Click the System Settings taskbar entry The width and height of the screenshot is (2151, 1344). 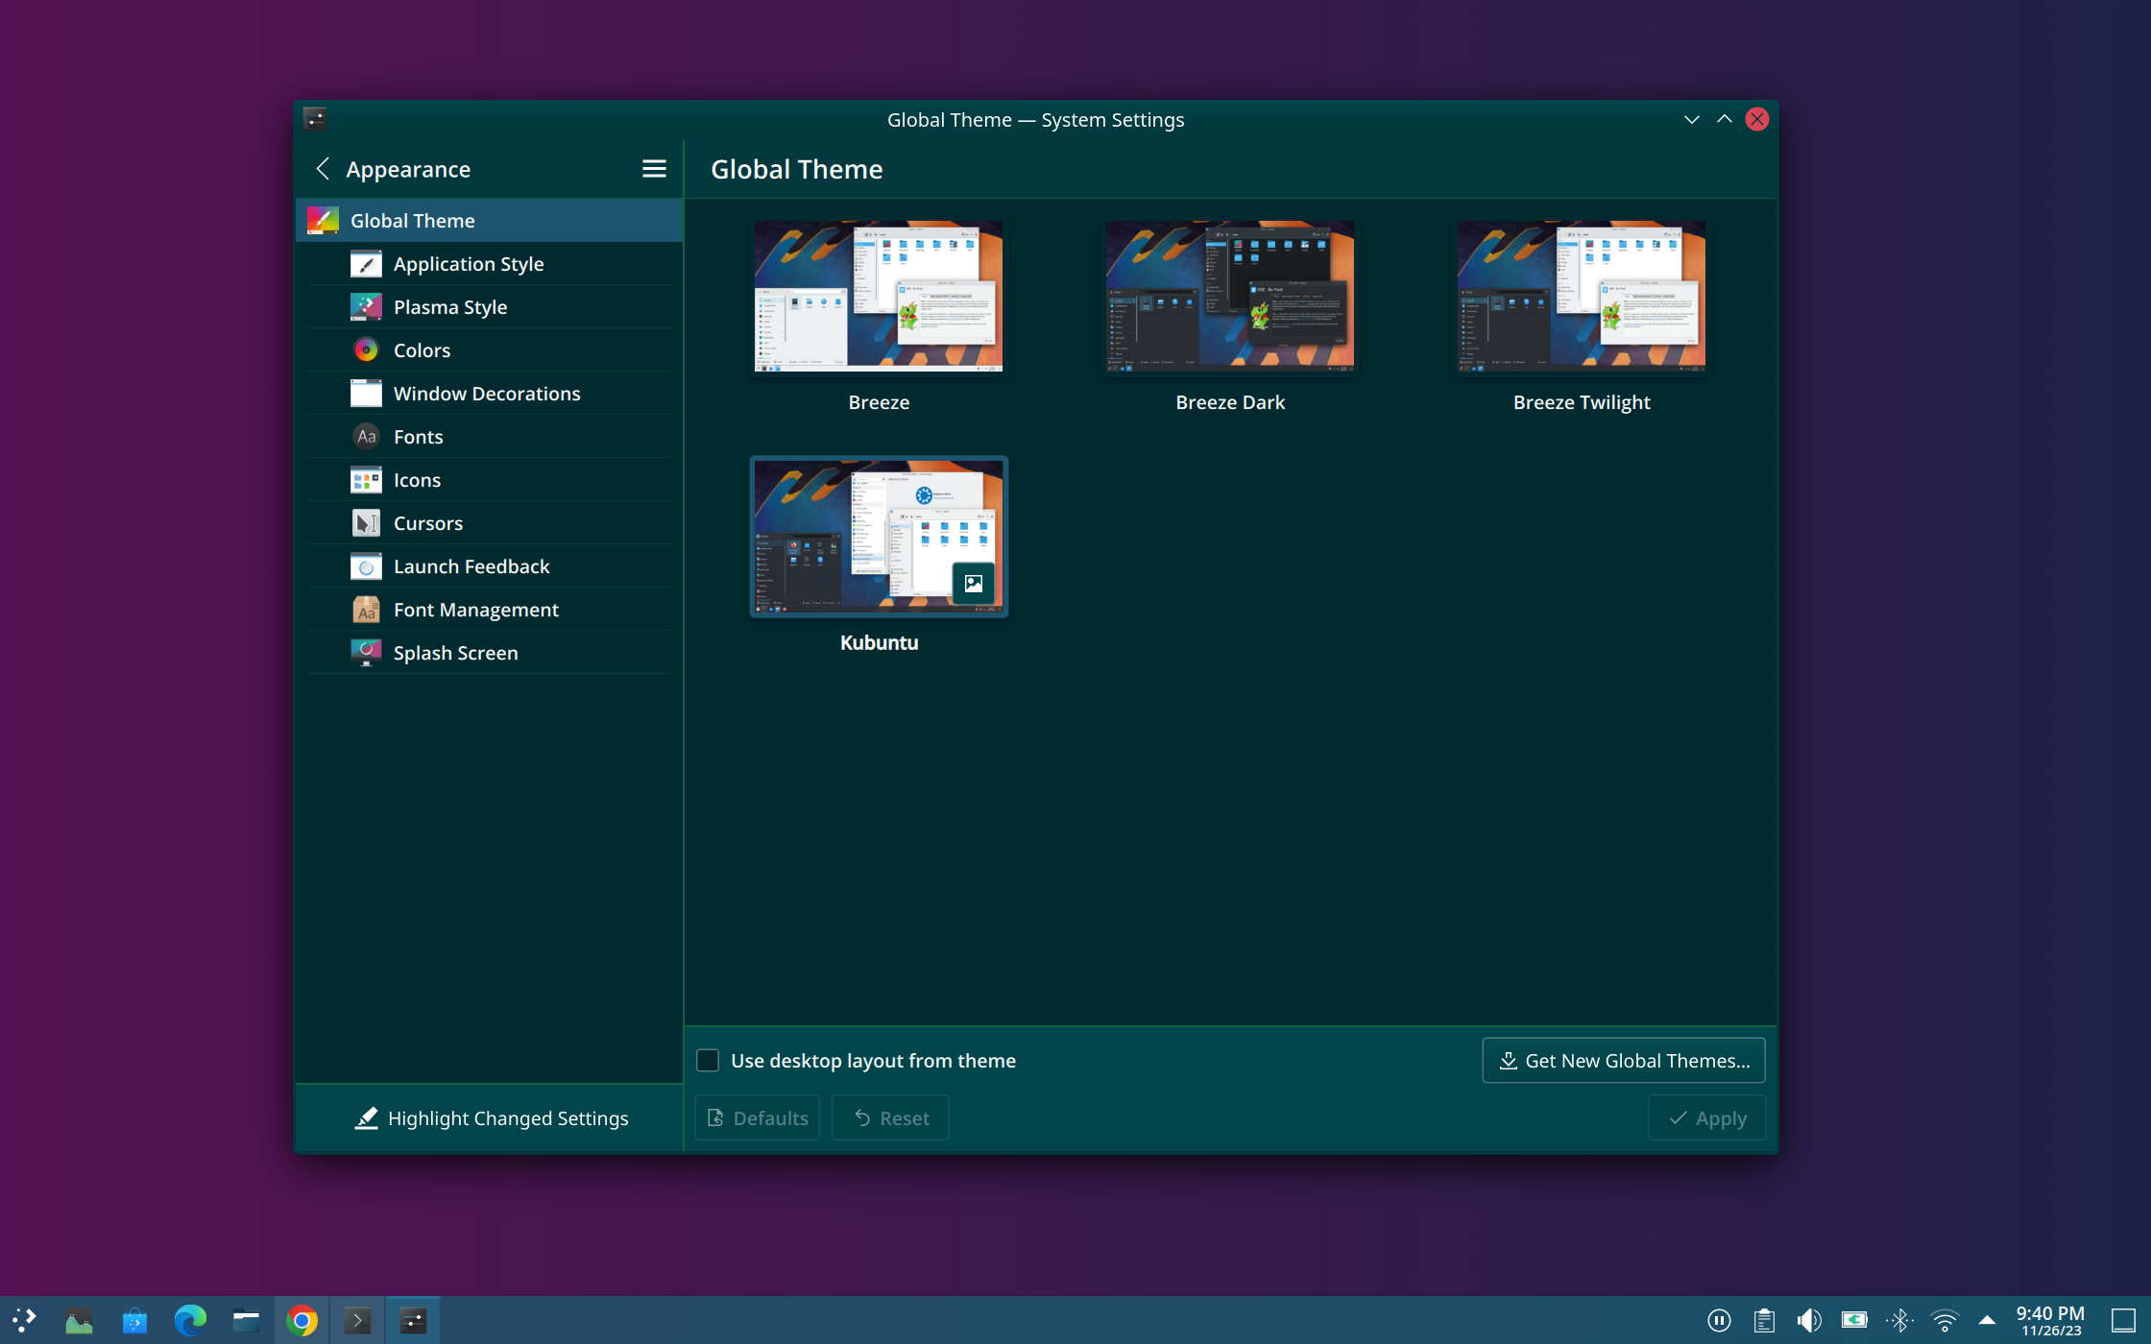(x=413, y=1321)
